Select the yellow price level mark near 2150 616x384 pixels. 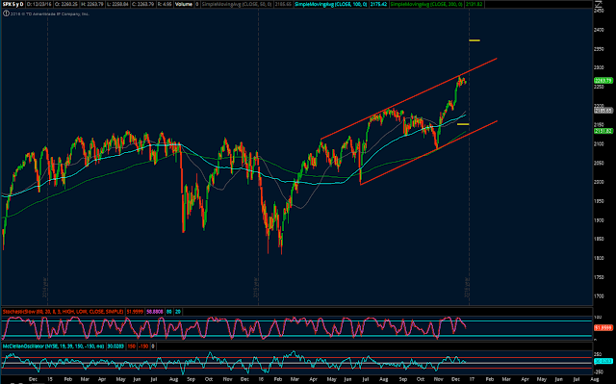[463, 124]
